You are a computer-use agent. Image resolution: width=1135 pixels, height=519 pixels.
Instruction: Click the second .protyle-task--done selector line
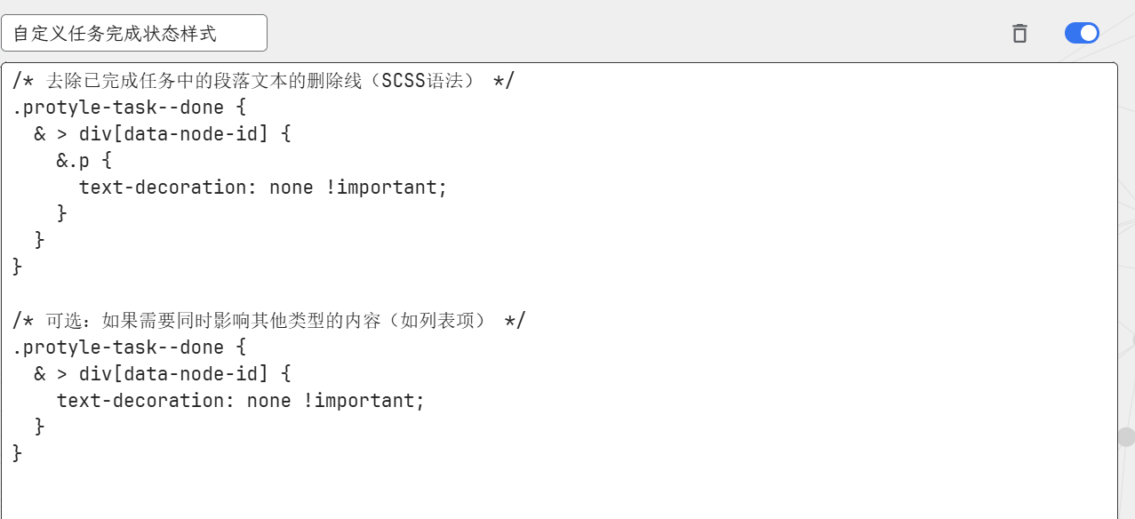[129, 347]
